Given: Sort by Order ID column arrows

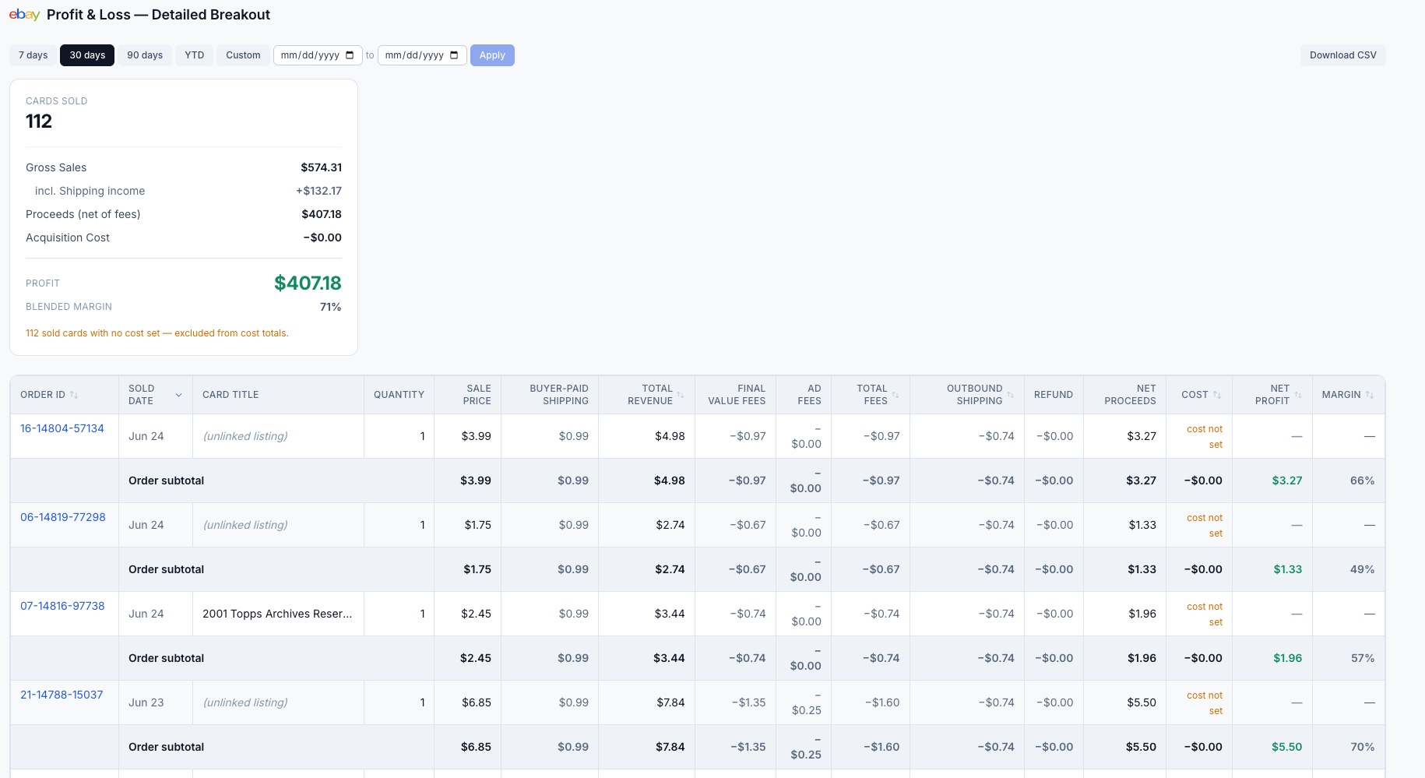Looking at the screenshot, I should click(74, 395).
